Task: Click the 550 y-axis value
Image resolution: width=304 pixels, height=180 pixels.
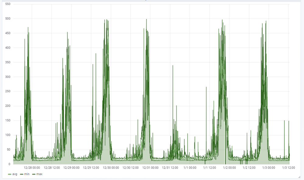Action: (8, 4)
